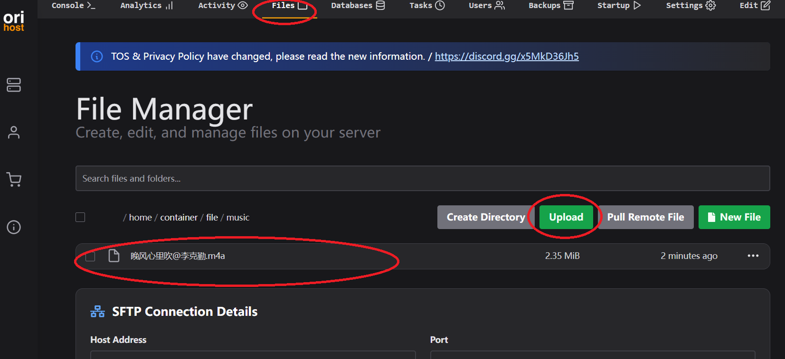This screenshot has height=359, width=785.
Task: Click the Search files and folders field
Action: pyautogui.click(x=422, y=179)
